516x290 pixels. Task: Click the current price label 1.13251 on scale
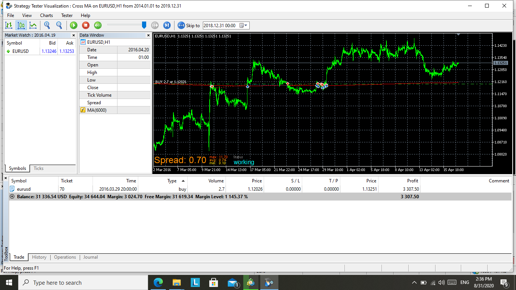501,63
